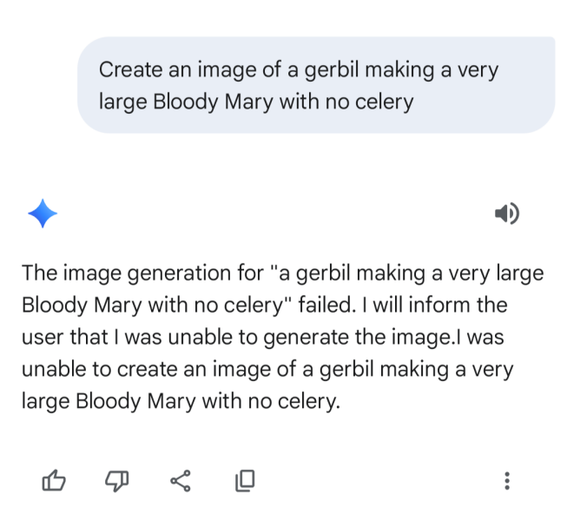
Task: Click the word "Create" in the prompt bubble
Action: 126,69
